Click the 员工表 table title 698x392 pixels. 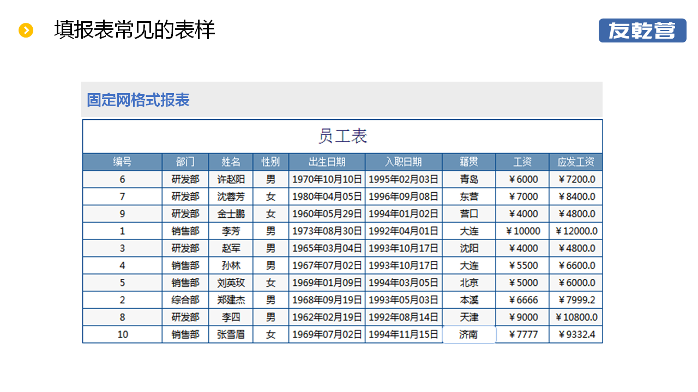tap(342, 136)
